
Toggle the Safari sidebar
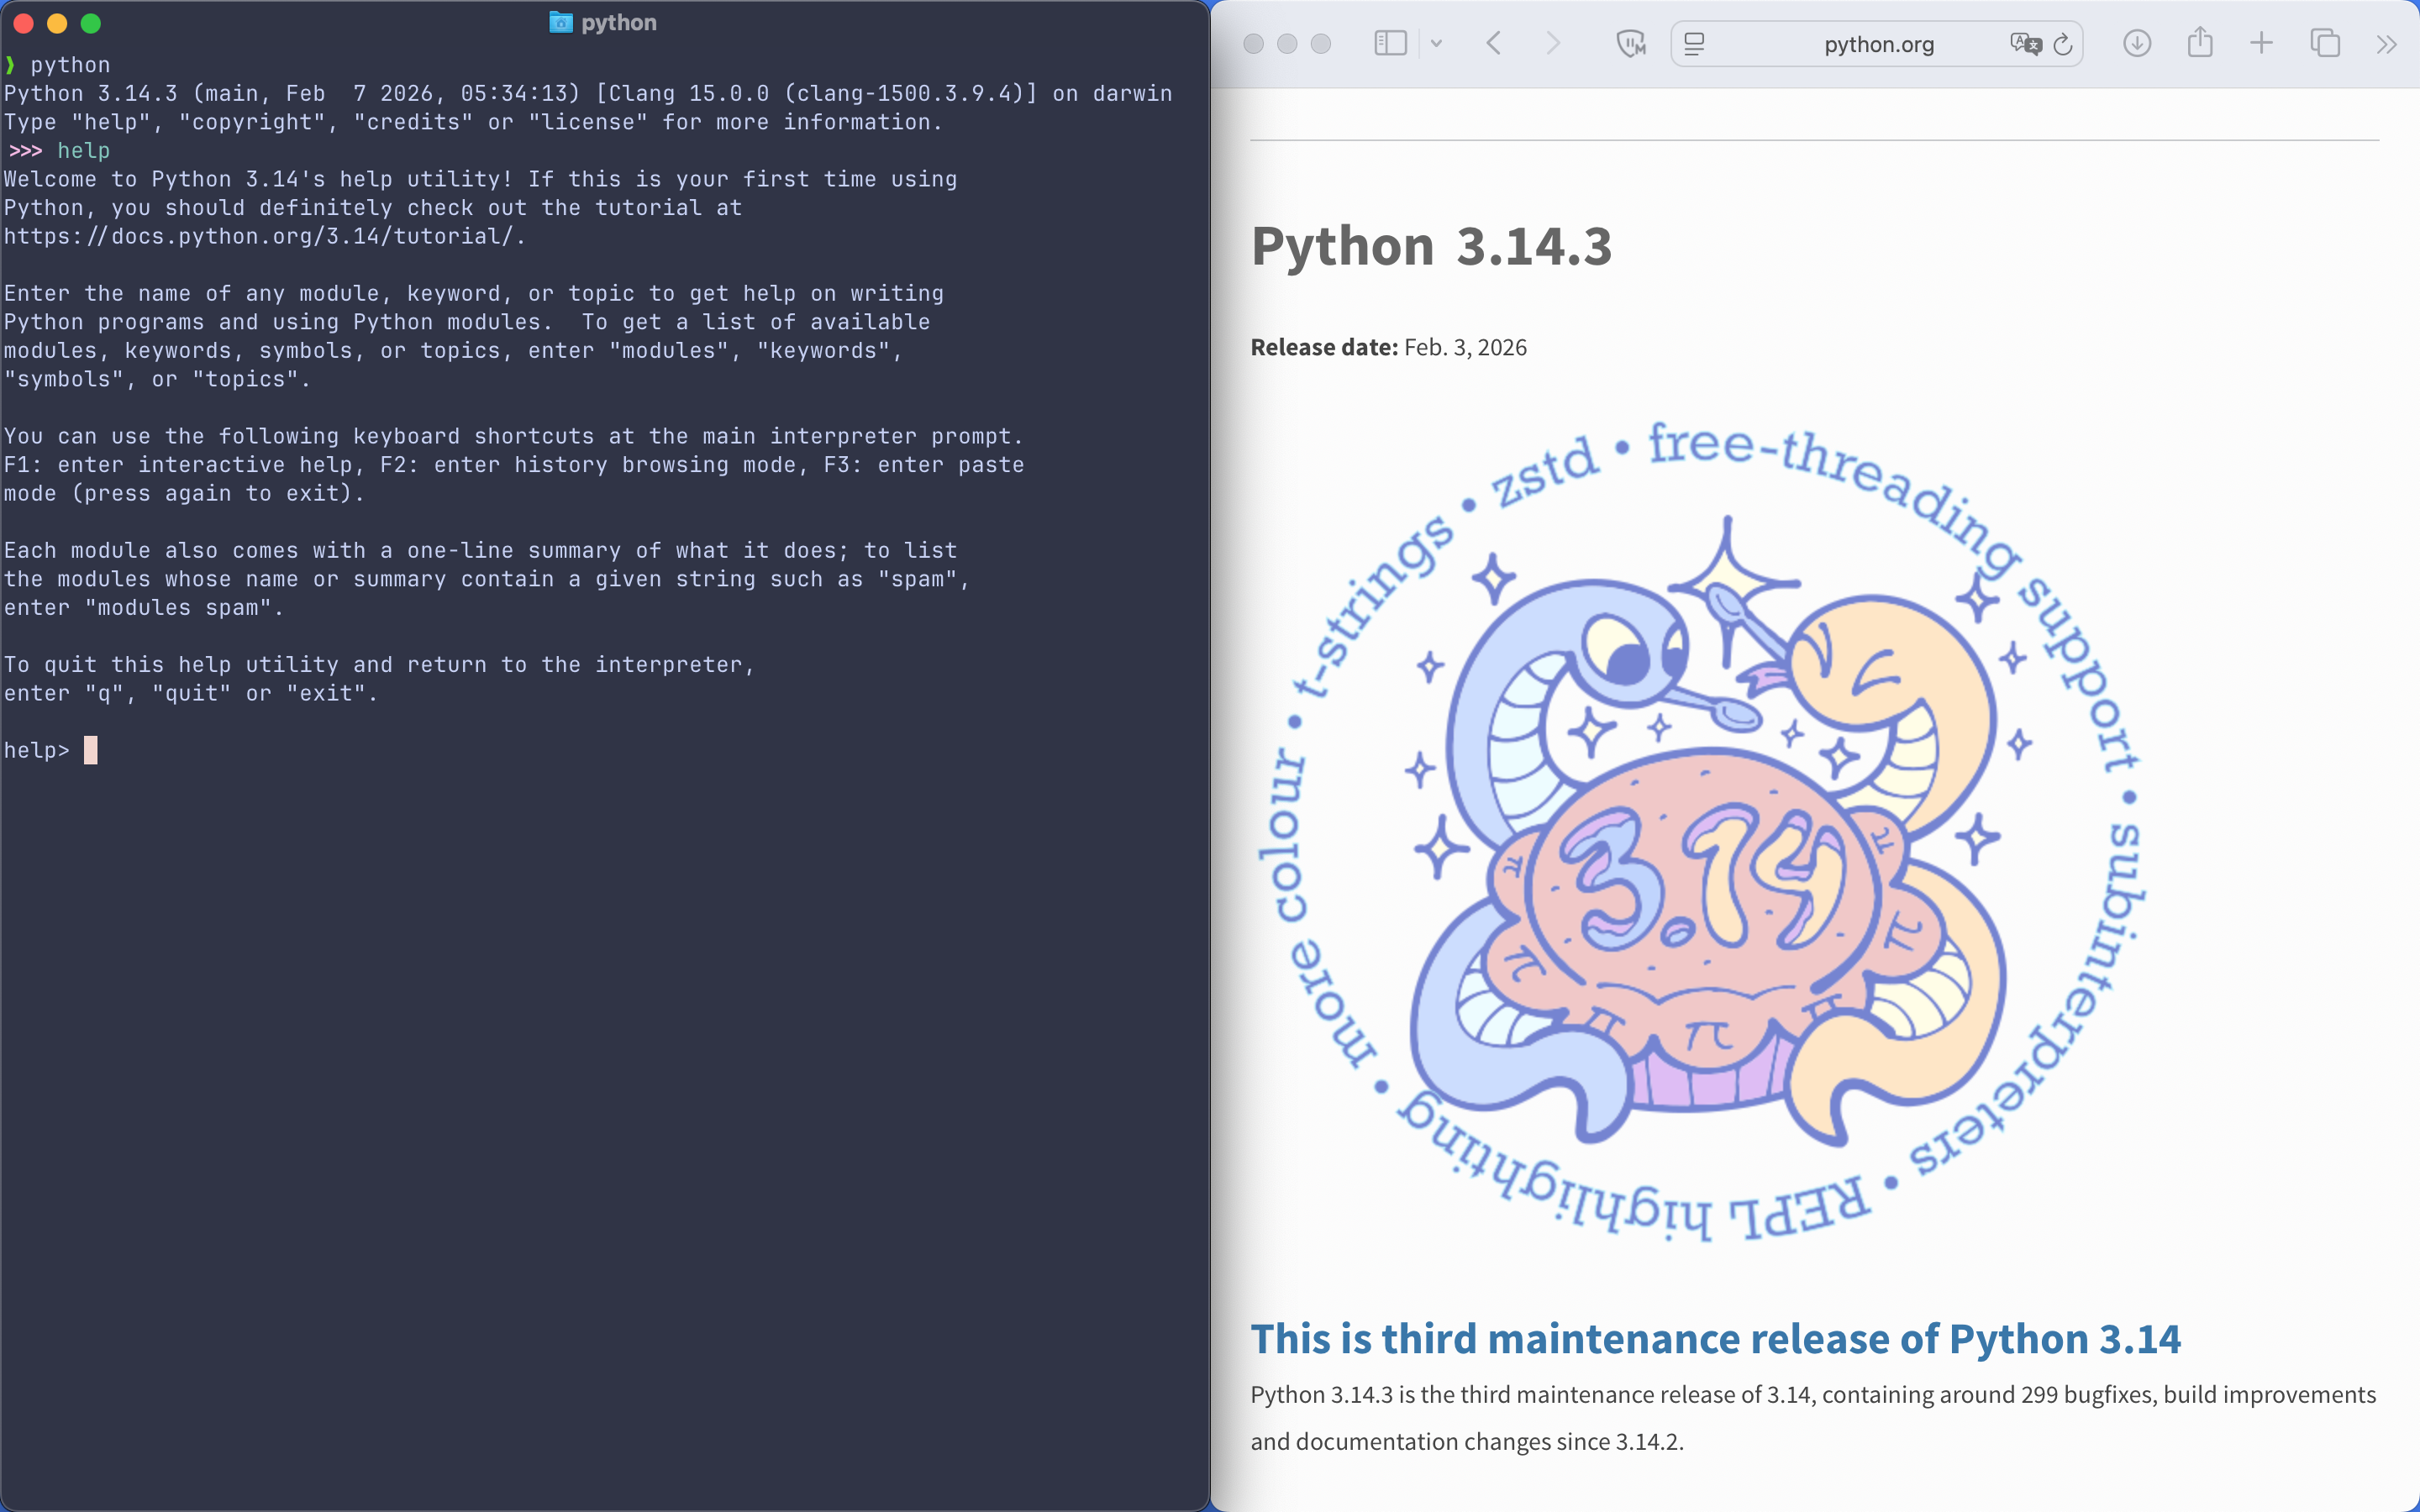pos(1390,43)
